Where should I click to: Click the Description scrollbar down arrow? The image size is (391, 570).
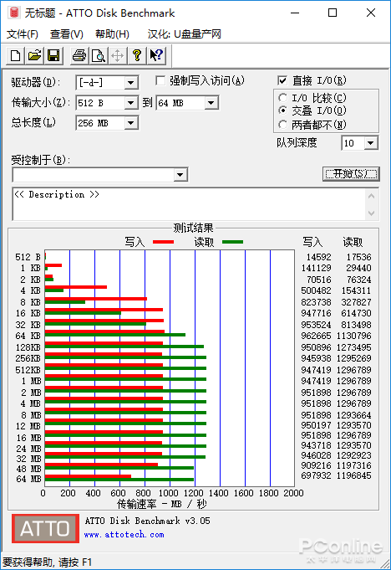point(372,213)
